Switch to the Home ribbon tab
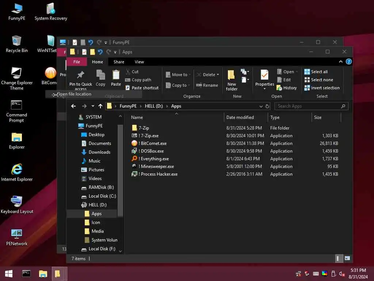 pos(98,62)
